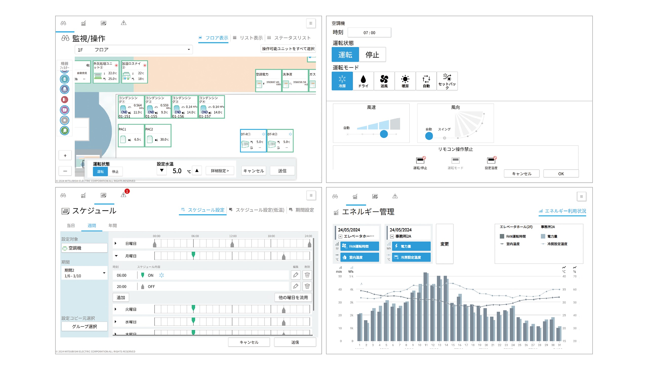This screenshot has height=374, width=648.
Task: Open the 期間2 1/6-1/10 period dropdown
Action: 84,273
